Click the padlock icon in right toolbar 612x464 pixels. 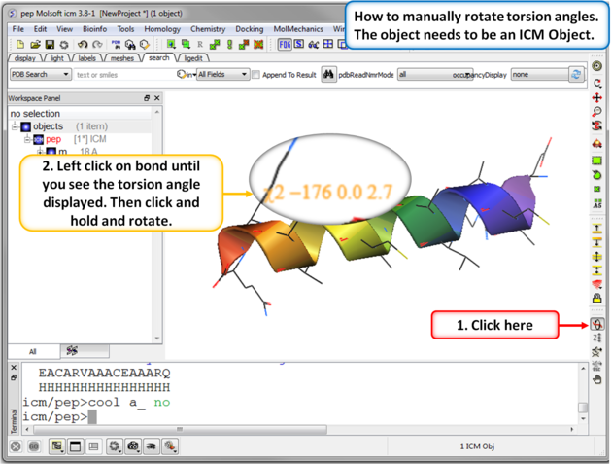[597, 298]
